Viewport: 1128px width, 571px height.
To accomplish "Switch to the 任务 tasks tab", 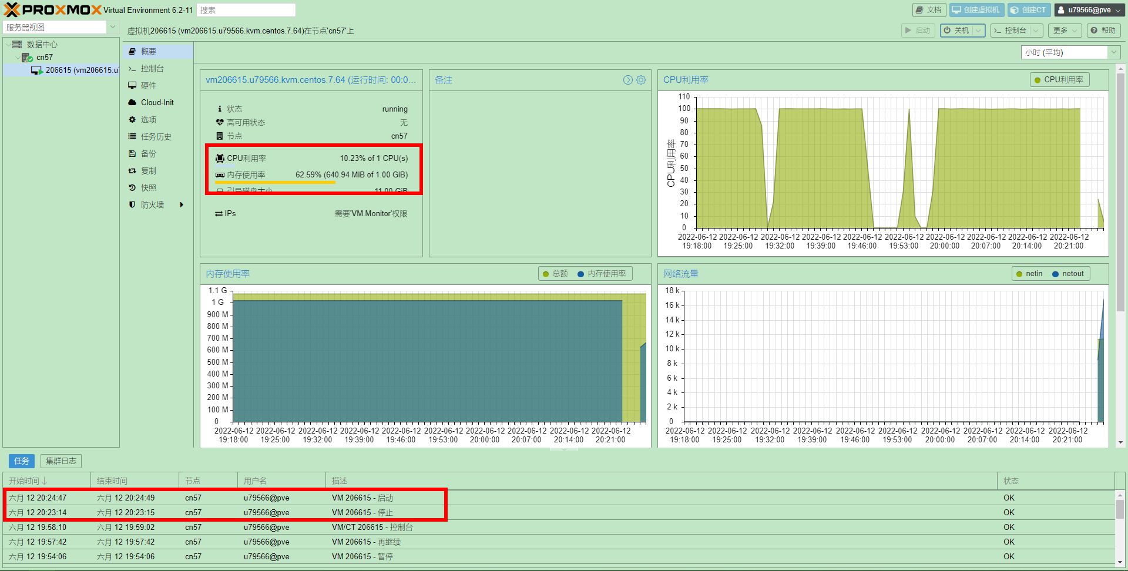I will tap(22, 461).
